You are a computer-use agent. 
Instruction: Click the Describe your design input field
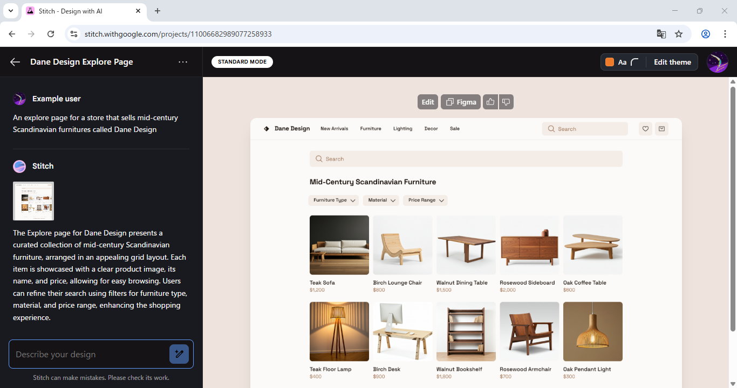[x=89, y=354]
